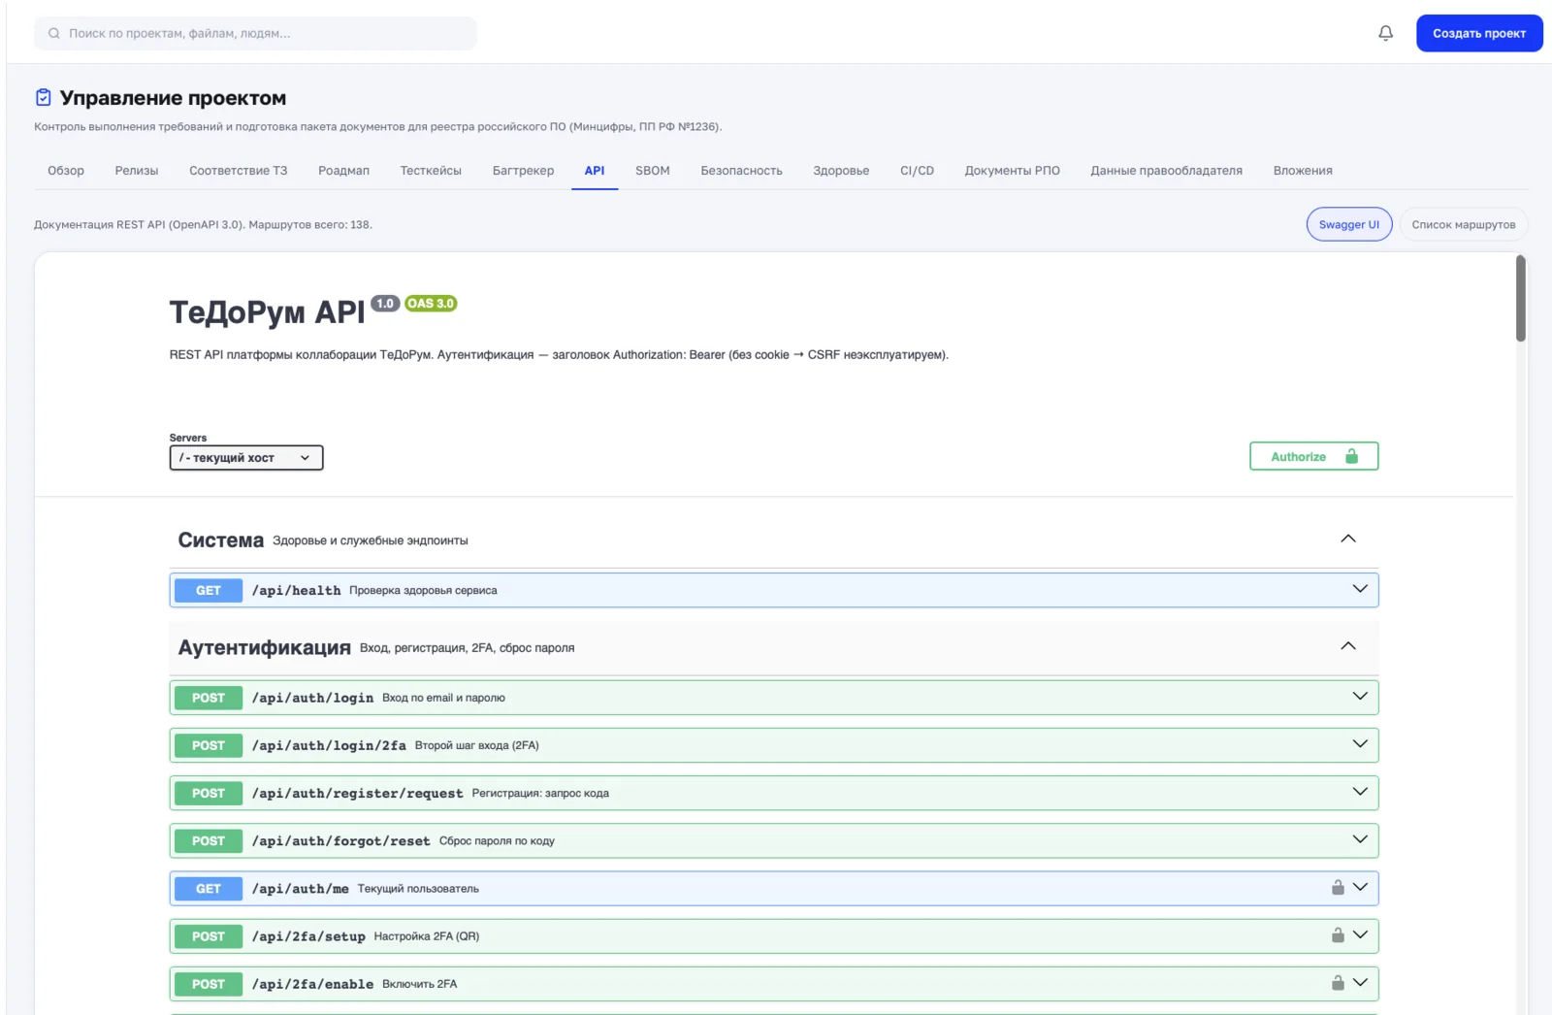Screen dimensions: 1552x1015
Task: Select the API tab
Action: coord(595,171)
